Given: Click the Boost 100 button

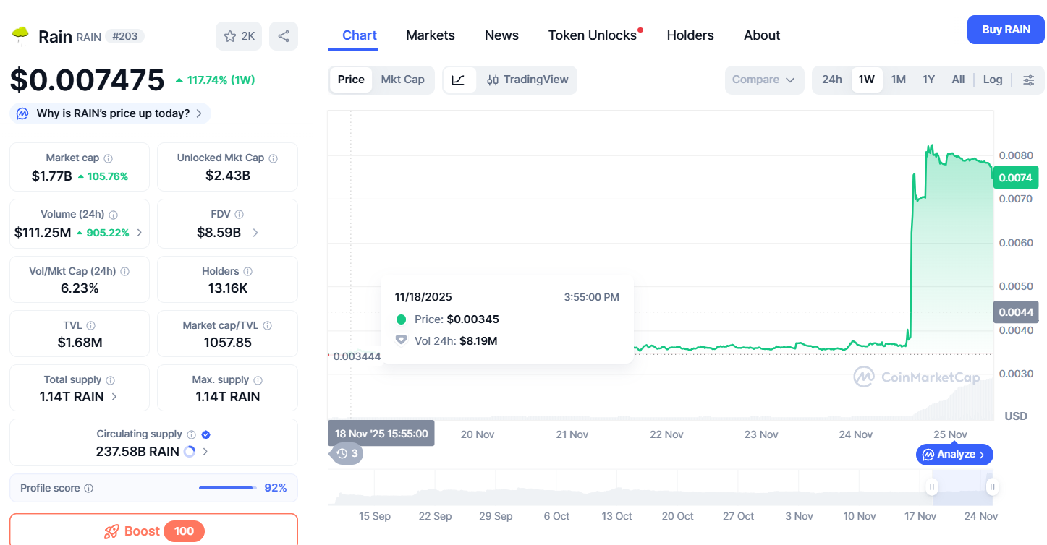Looking at the screenshot, I should pyautogui.click(x=153, y=531).
